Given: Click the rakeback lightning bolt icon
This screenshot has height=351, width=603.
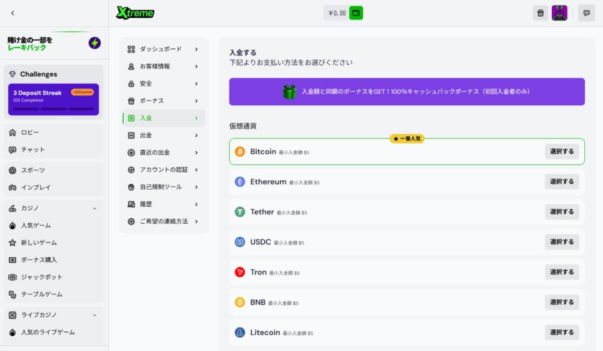Looking at the screenshot, I should [95, 42].
